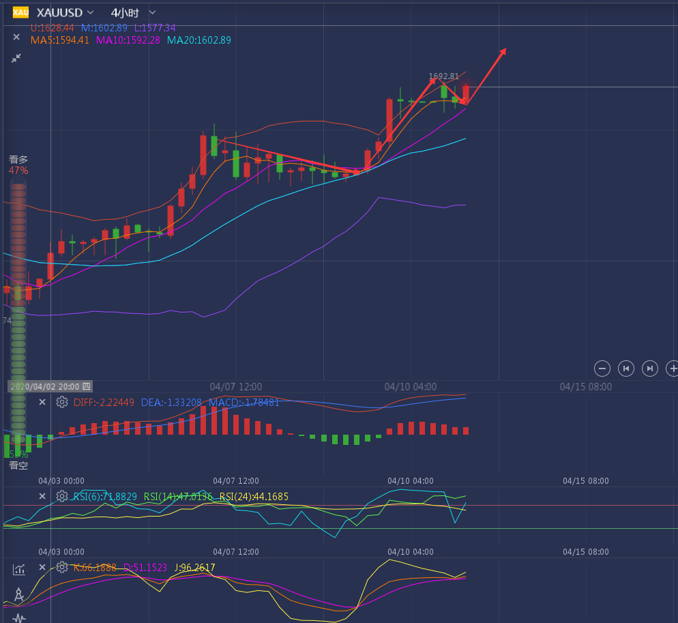Remove the MA overlay with its X
The image size is (678, 623).
[x=16, y=37]
